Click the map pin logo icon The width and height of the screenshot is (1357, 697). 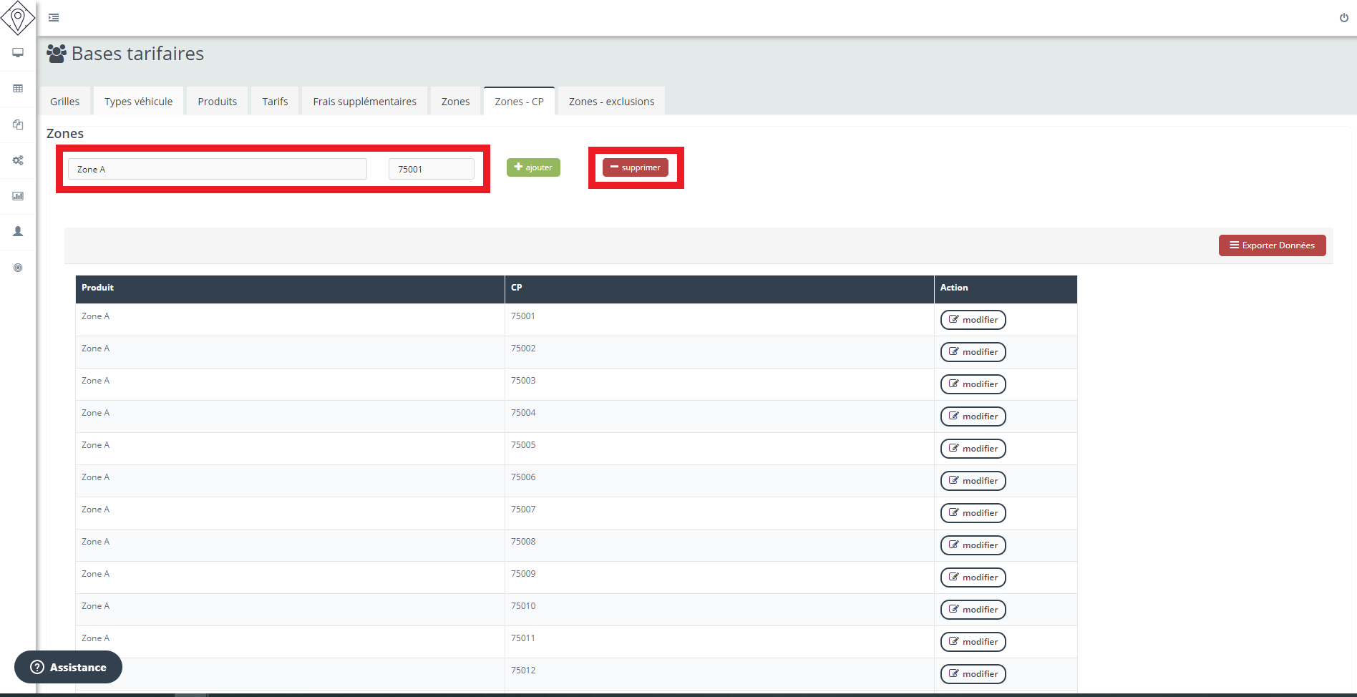[x=18, y=17]
